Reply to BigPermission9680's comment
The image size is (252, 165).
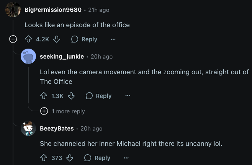tap(84, 39)
